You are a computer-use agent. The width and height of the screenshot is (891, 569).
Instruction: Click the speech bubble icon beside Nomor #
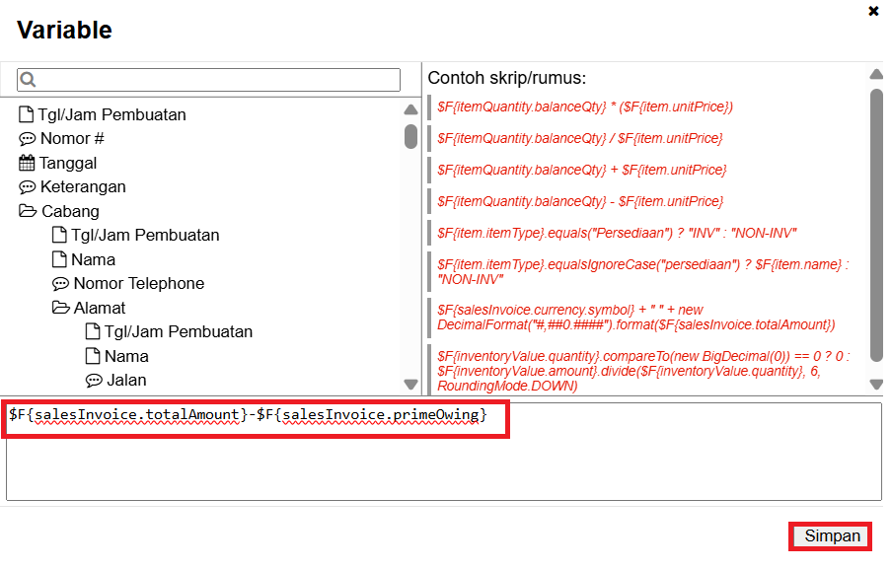pyautogui.click(x=27, y=139)
